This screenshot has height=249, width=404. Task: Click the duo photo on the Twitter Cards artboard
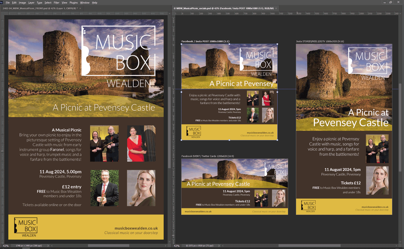(x=261, y=198)
